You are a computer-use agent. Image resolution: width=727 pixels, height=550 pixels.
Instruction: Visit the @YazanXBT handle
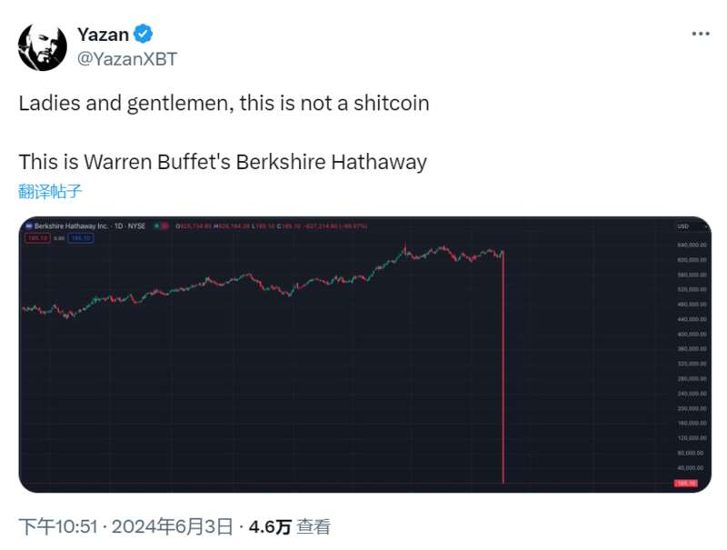(x=127, y=59)
